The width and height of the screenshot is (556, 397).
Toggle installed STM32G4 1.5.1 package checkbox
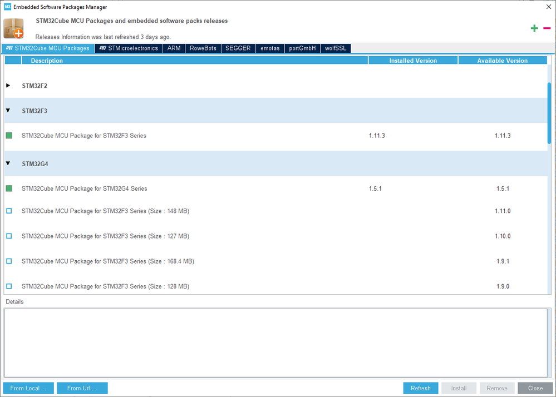point(9,188)
